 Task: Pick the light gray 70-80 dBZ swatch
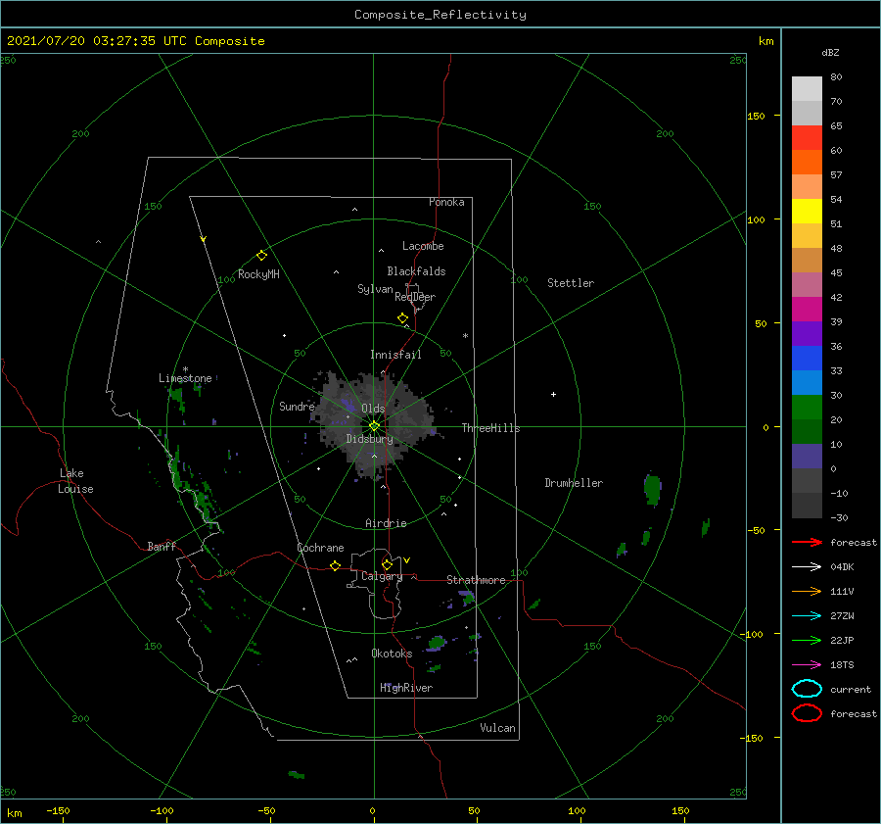pyautogui.click(x=807, y=89)
